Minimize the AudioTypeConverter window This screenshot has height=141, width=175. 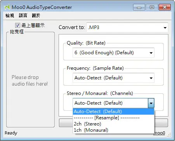click(139, 7)
